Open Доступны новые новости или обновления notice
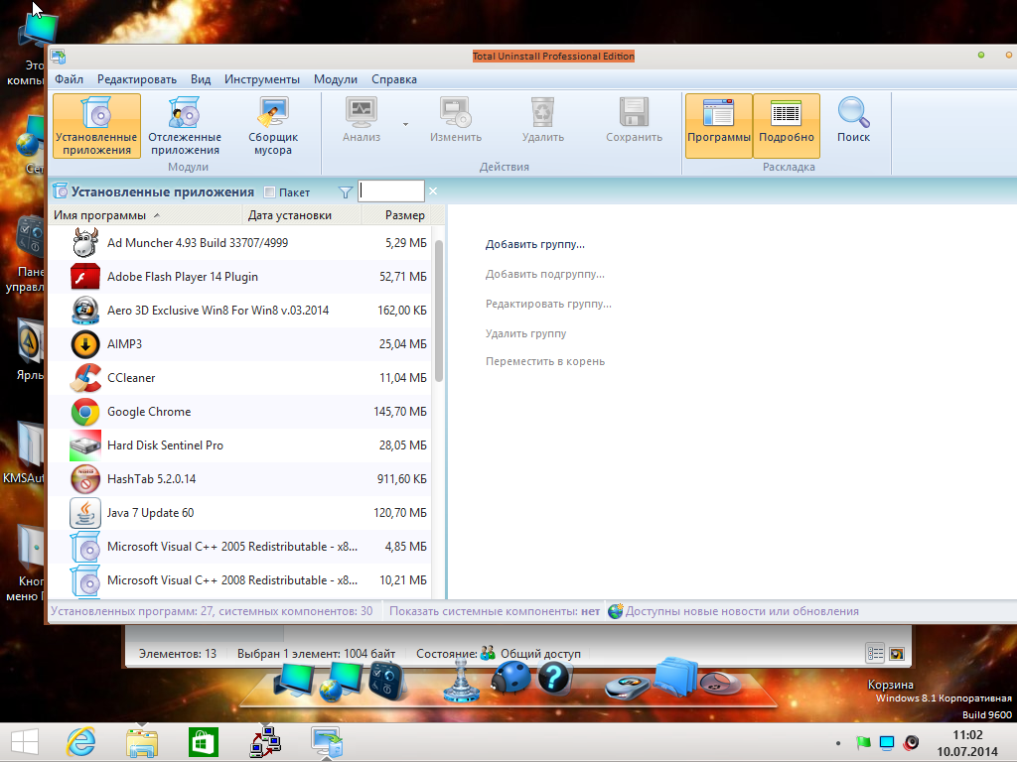 (x=733, y=611)
